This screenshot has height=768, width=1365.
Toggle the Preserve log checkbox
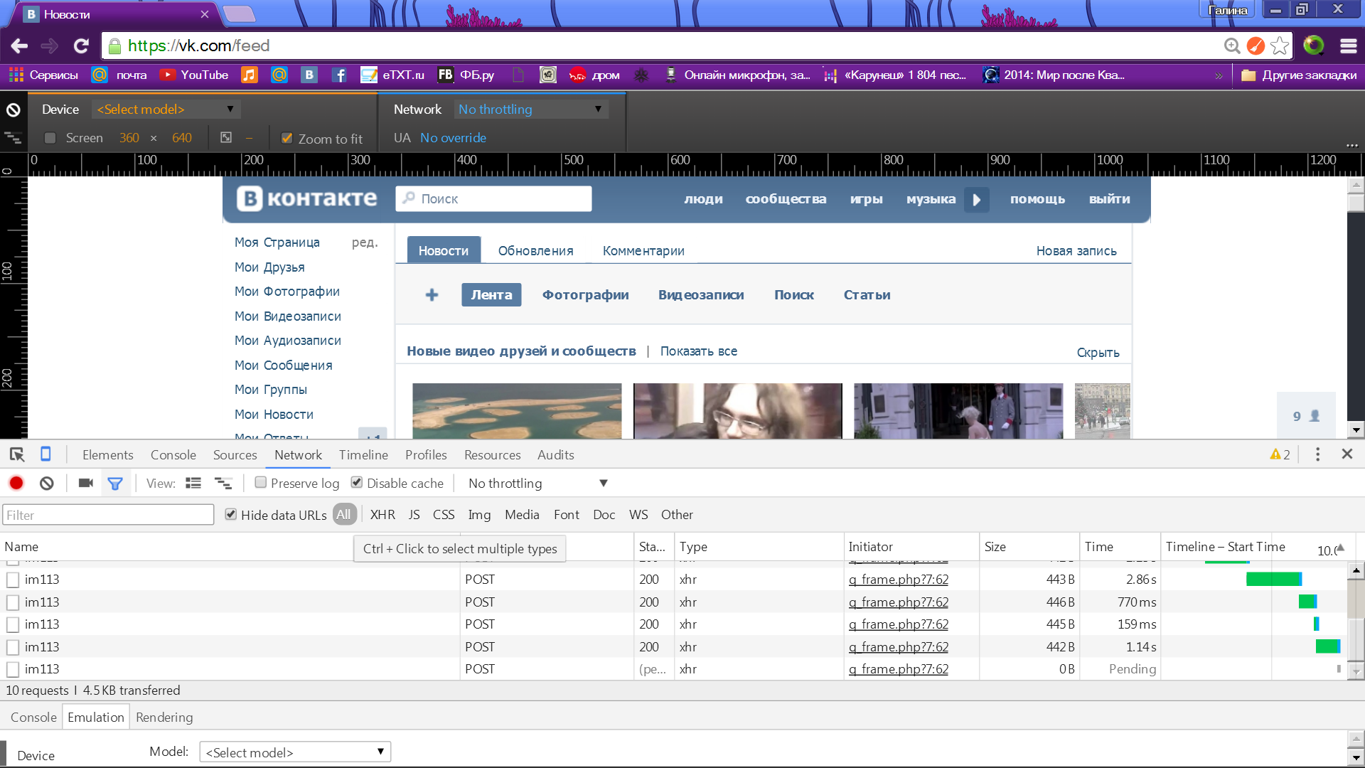pyautogui.click(x=259, y=483)
